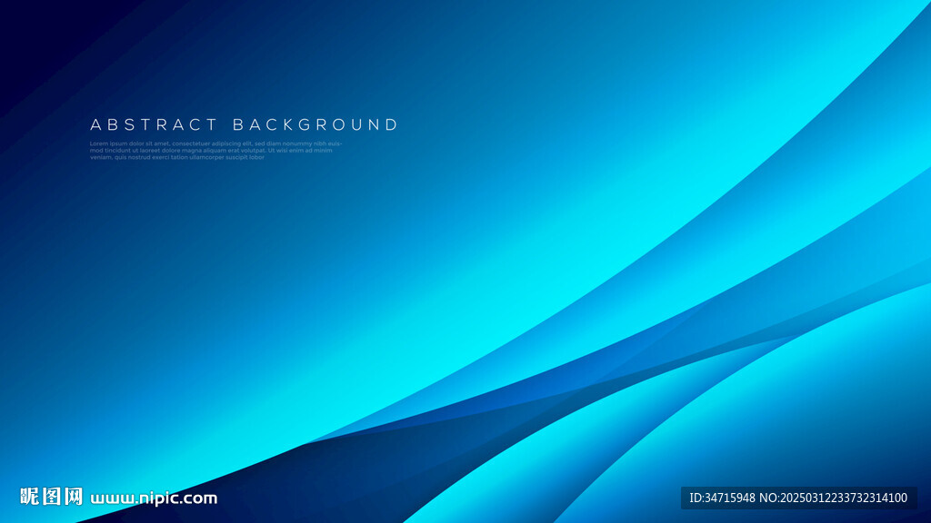Open the www.nipic.com link

154,498
